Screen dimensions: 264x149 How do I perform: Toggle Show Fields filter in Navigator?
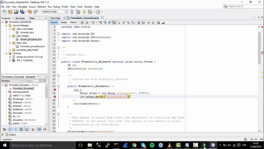coord(10,129)
